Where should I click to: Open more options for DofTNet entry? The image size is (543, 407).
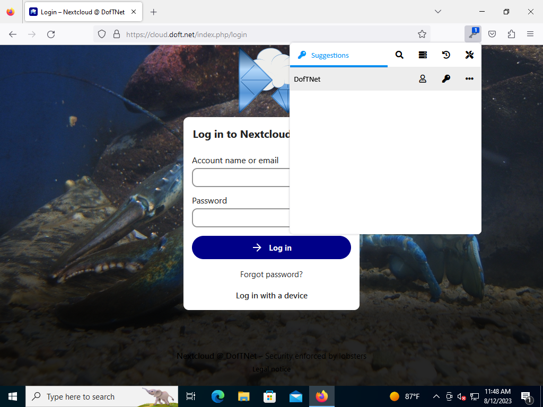tap(469, 79)
